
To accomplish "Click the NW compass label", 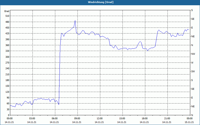I will (193, 54).
